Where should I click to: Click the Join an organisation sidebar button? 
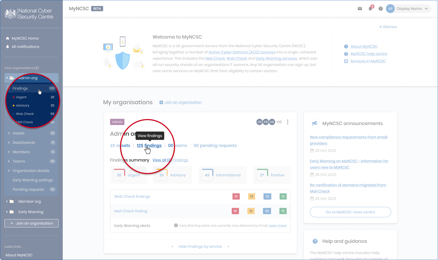tap(32, 223)
